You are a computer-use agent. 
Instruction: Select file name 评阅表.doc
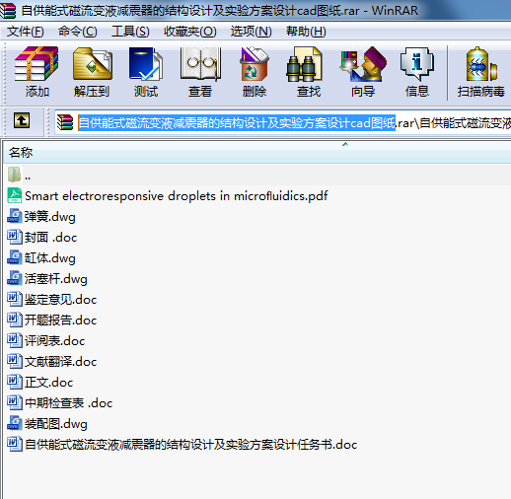[55, 341]
